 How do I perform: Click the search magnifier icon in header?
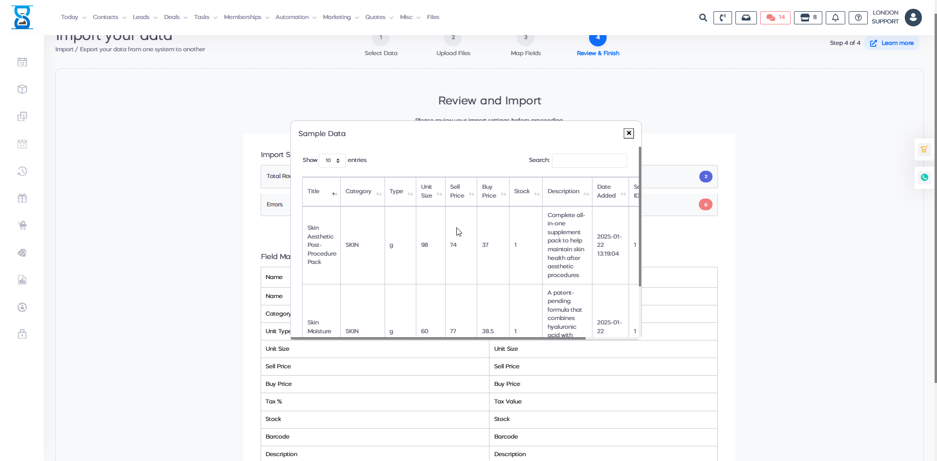(x=703, y=18)
